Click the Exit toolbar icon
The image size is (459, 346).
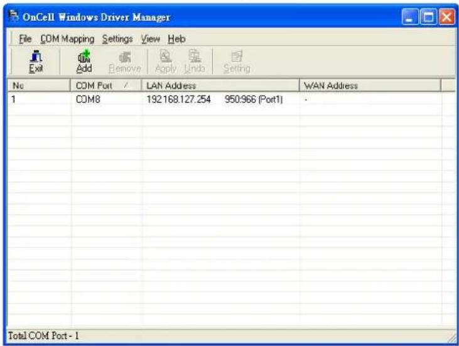tap(36, 62)
